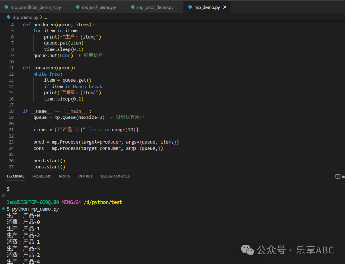Click 'def consumer(queue):' line

click(x=49, y=68)
